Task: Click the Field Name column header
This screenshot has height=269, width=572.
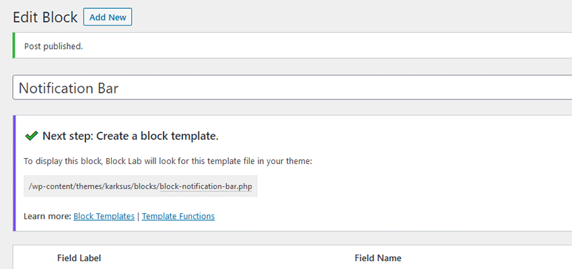Action: click(x=378, y=258)
